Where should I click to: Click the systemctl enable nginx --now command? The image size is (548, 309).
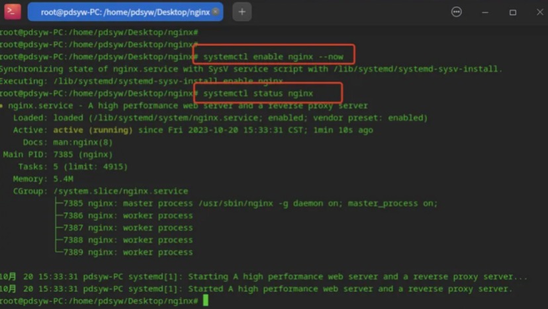click(x=273, y=57)
